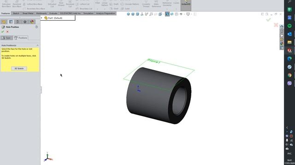The height and width of the screenshot is (165, 295).
Task: Click Linear Pattern tool
Action: (105, 3)
